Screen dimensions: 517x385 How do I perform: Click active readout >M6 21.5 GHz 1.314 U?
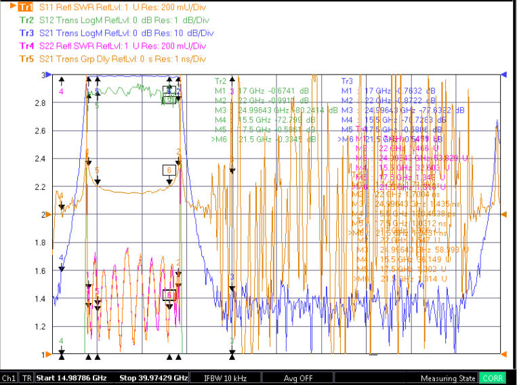400,279
